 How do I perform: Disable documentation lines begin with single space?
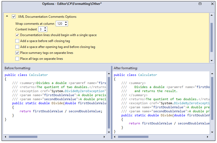pos(17,35)
